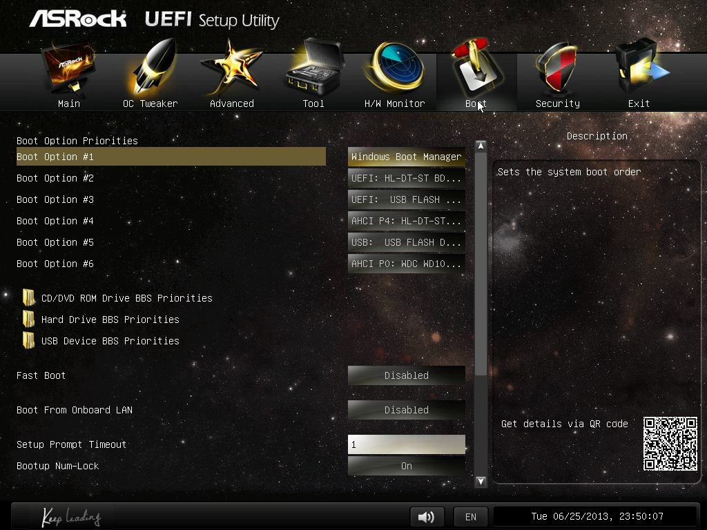Open CD/DVD ROM Drive BBS Priorities text
This screenshot has width=707, height=530.
127,298
